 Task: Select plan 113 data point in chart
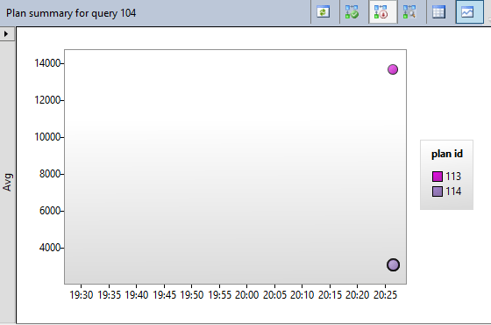click(x=393, y=69)
